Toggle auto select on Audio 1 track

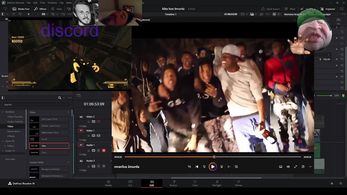point(94,150)
